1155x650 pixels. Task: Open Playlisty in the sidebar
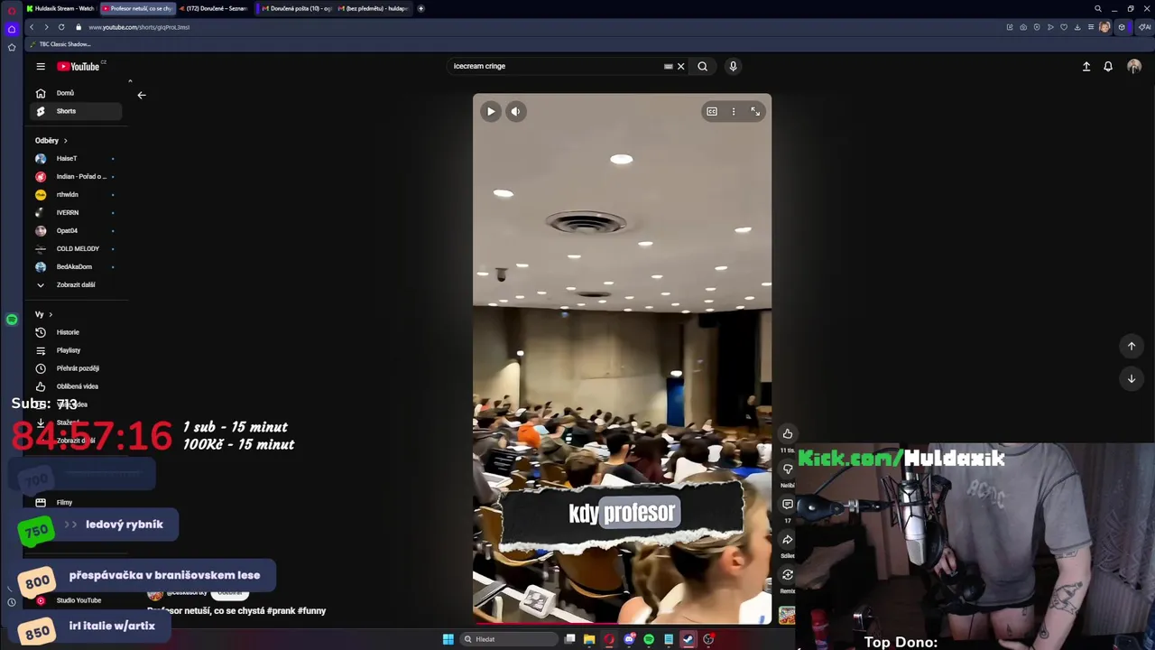tap(76, 350)
